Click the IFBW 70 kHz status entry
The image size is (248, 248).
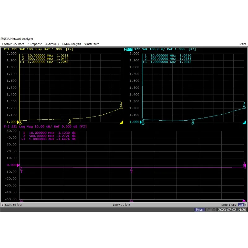[121, 205]
